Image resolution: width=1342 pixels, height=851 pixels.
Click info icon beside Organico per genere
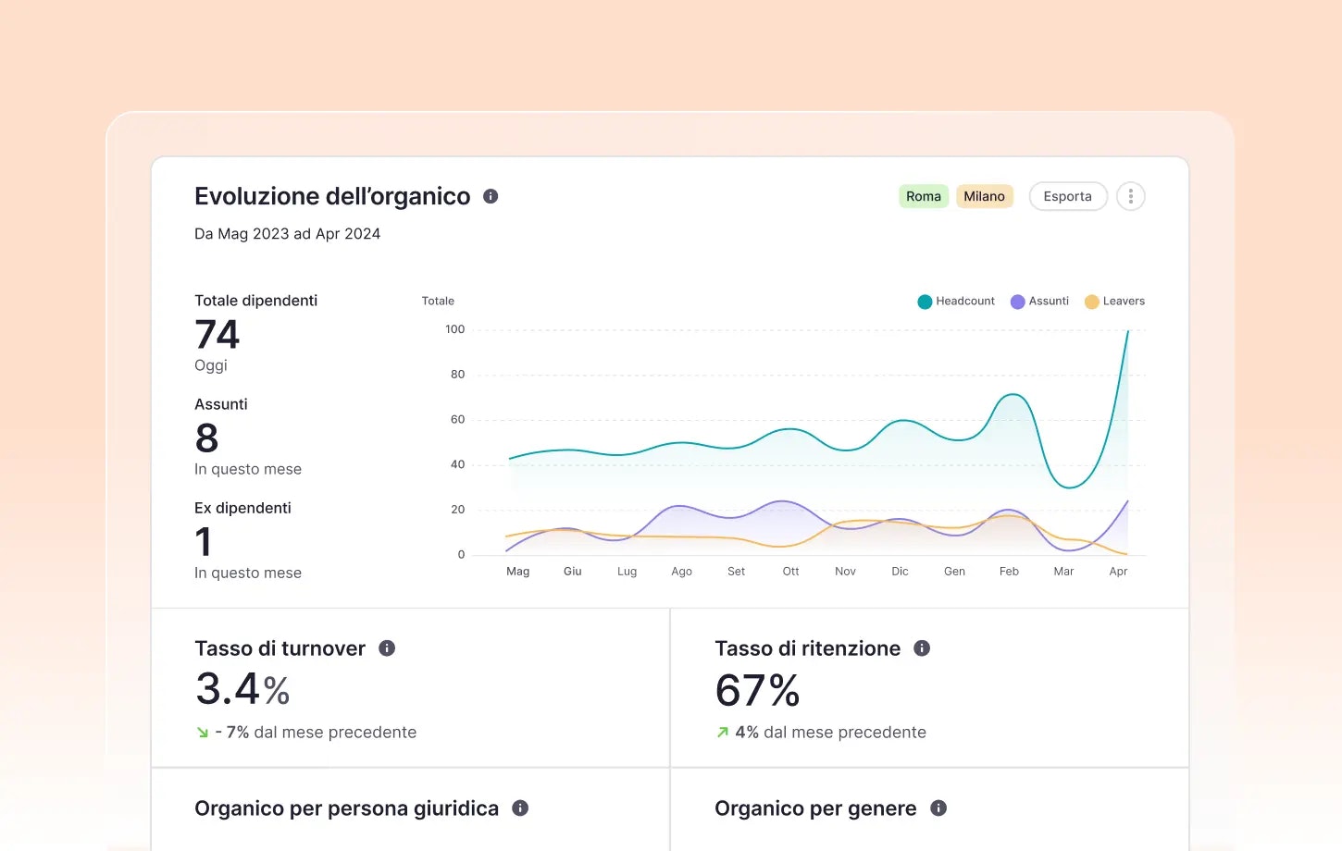(938, 808)
